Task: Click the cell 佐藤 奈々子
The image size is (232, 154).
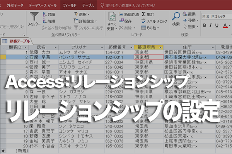Action: tap(43, 97)
